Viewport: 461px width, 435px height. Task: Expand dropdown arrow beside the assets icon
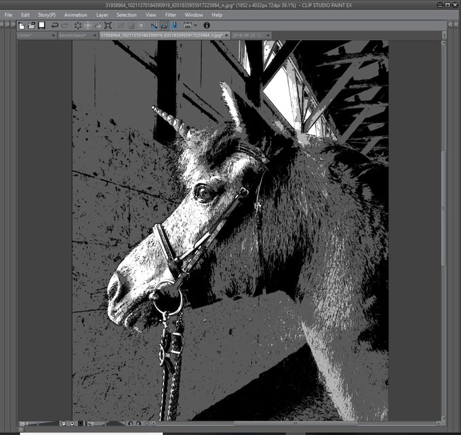click(x=195, y=26)
